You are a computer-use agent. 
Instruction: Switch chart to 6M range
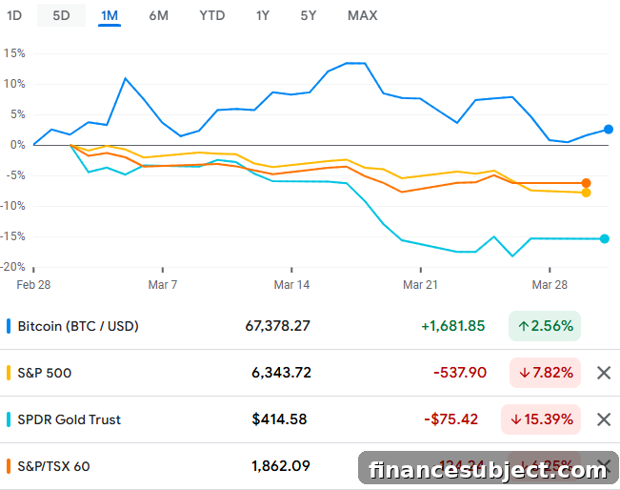[x=158, y=15]
